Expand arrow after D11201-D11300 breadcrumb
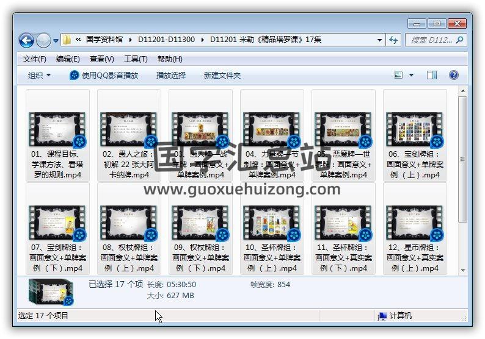 (203, 40)
